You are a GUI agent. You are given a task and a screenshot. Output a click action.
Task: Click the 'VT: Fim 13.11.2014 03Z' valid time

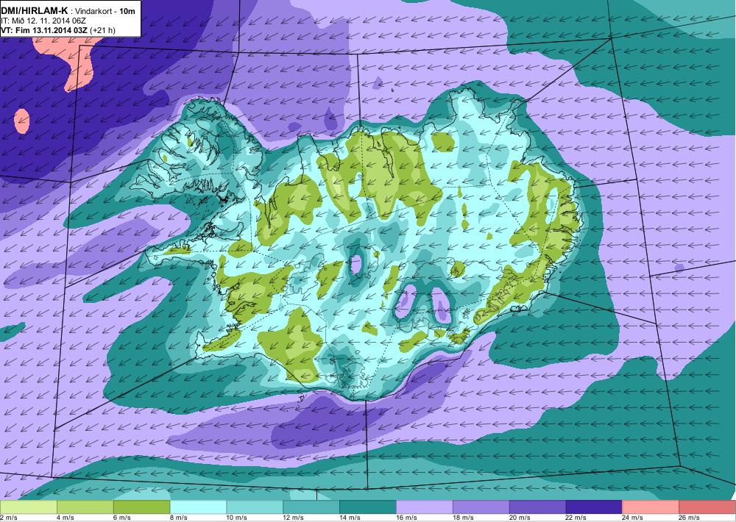tap(45, 30)
